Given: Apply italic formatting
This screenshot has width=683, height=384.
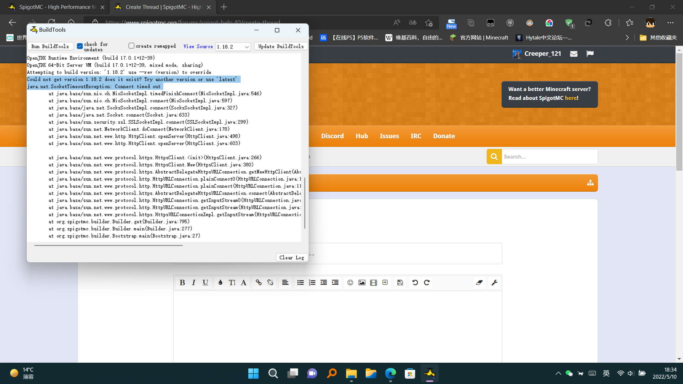Looking at the screenshot, I should pos(194,283).
